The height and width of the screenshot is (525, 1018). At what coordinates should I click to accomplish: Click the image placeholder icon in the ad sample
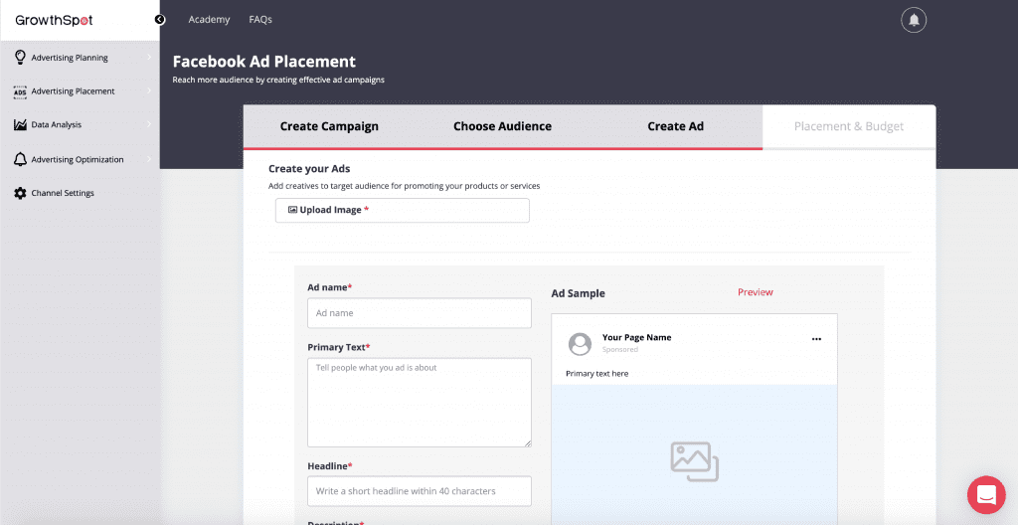point(694,461)
